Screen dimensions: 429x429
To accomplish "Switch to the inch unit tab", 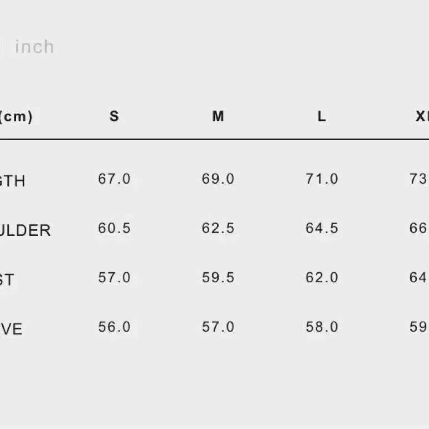I will (x=34, y=47).
